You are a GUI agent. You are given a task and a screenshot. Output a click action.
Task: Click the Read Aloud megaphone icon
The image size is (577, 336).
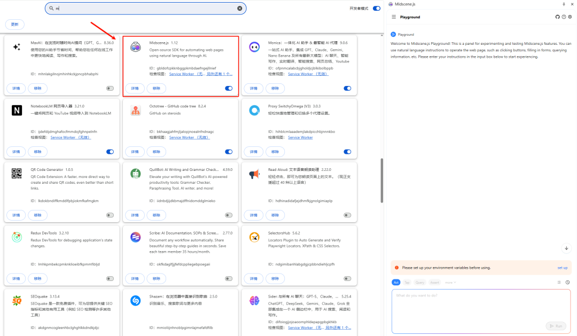tap(254, 174)
